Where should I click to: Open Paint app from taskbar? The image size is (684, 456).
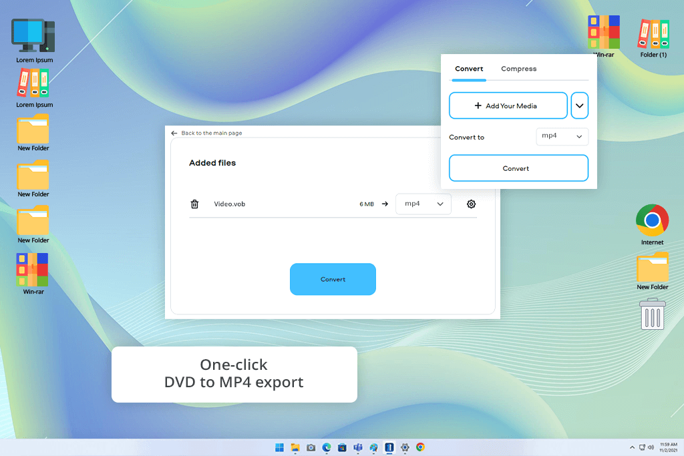pos(374,447)
